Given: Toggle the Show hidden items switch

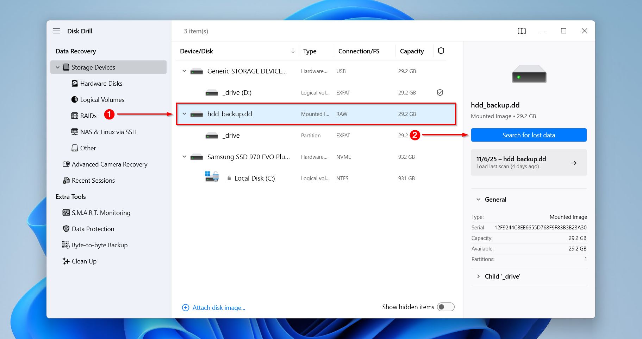Looking at the screenshot, I should tap(445, 307).
